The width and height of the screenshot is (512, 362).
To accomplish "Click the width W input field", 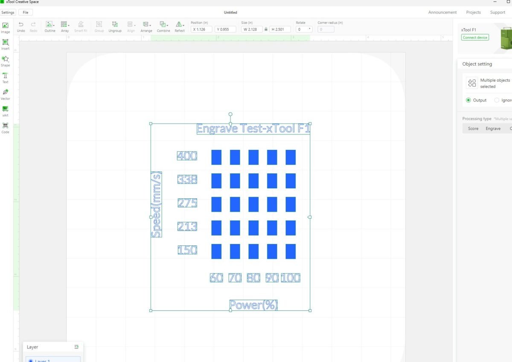I will click(x=252, y=29).
